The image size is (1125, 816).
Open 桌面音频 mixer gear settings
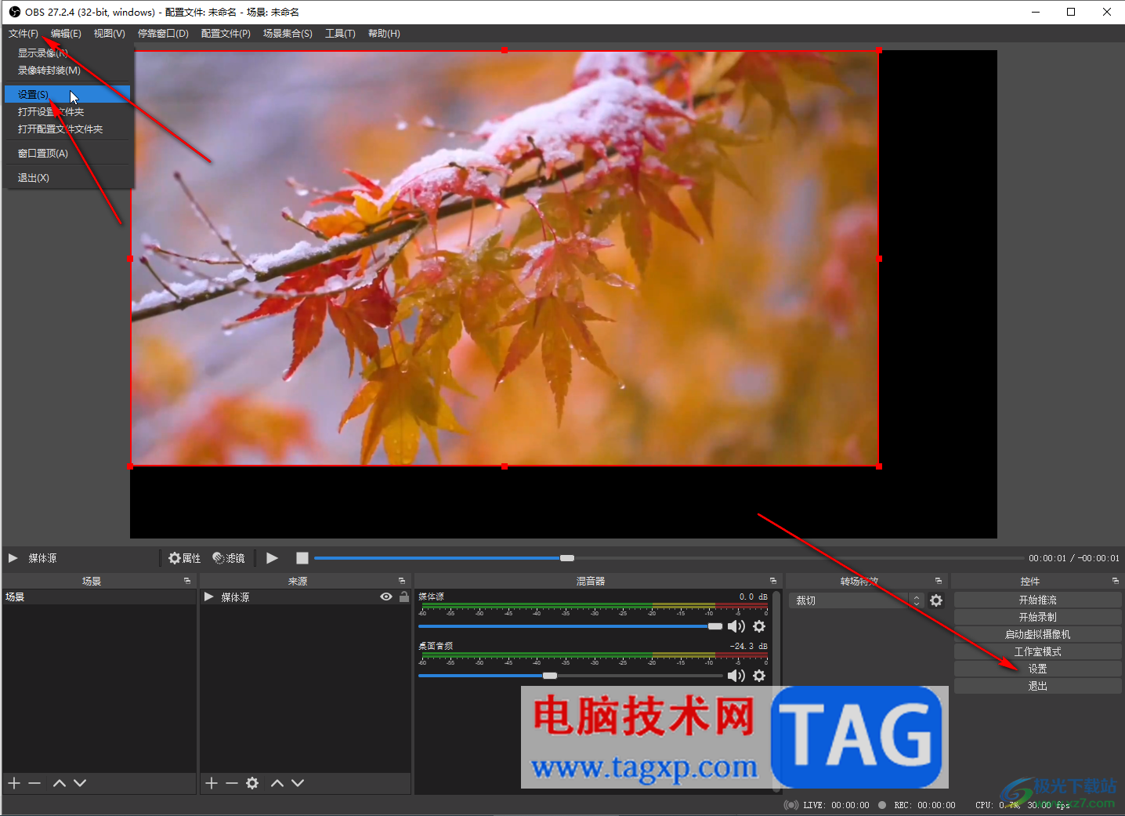pyautogui.click(x=759, y=676)
